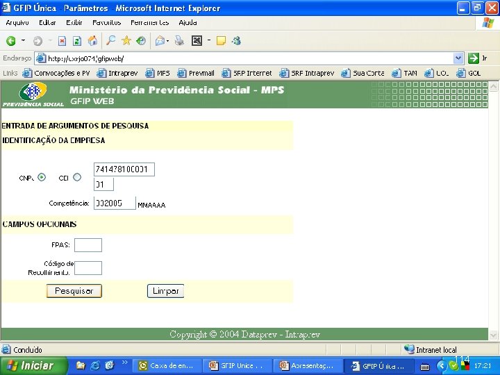The width and height of the screenshot is (500, 375).
Task: Click the keyboard icon in system tray
Action: (425, 367)
